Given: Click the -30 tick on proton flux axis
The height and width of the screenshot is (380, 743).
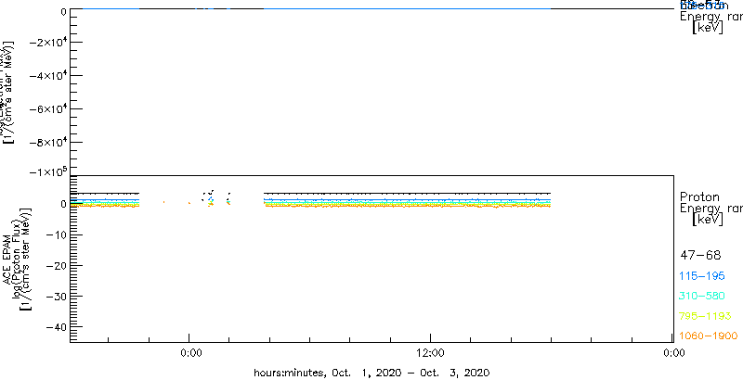Looking at the screenshot, I should pos(57,297).
